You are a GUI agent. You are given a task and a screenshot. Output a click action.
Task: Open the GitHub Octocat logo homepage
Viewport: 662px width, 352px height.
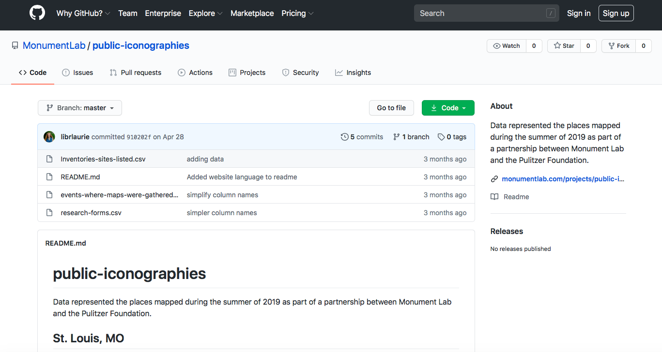click(37, 13)
